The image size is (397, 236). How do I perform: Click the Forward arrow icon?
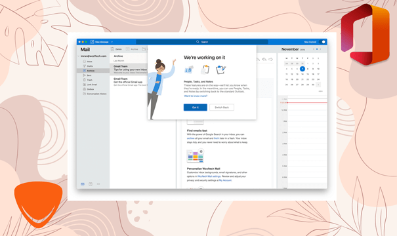coord(270,59)
